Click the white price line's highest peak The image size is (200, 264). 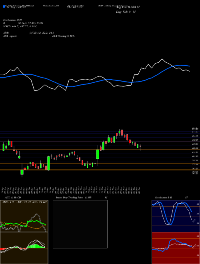coord(162,59)
